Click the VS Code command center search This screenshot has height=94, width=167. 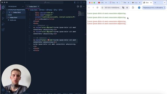click(47, 2)
